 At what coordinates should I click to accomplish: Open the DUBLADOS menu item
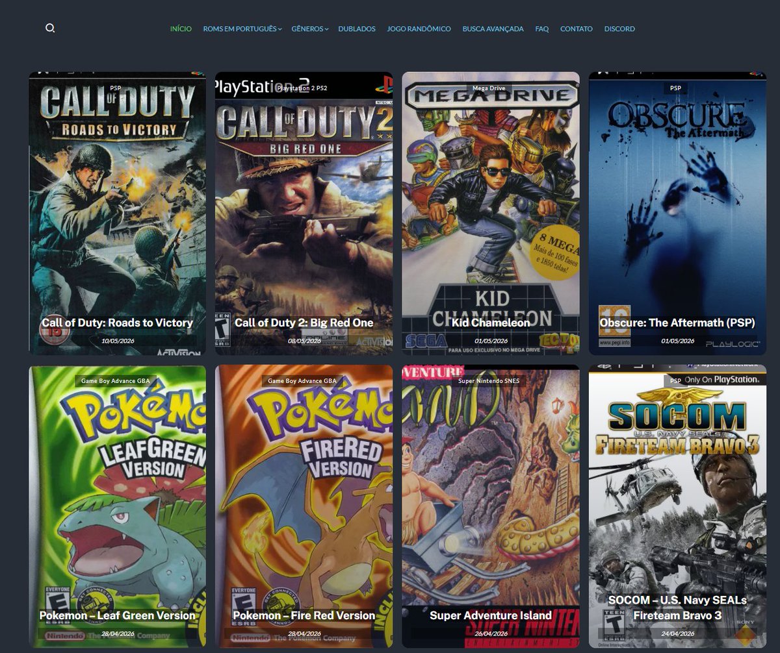click(357, 29)
